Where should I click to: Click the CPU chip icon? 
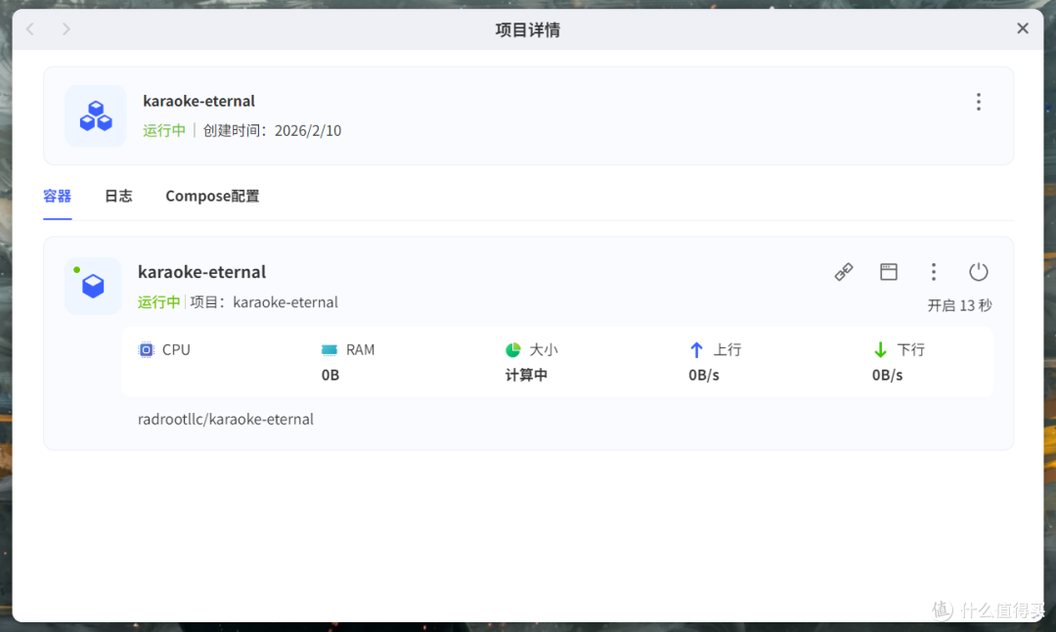tap(146, 349)
